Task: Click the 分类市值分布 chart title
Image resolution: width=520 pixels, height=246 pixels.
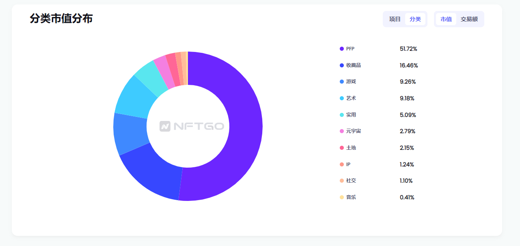Action: point(60,18)
